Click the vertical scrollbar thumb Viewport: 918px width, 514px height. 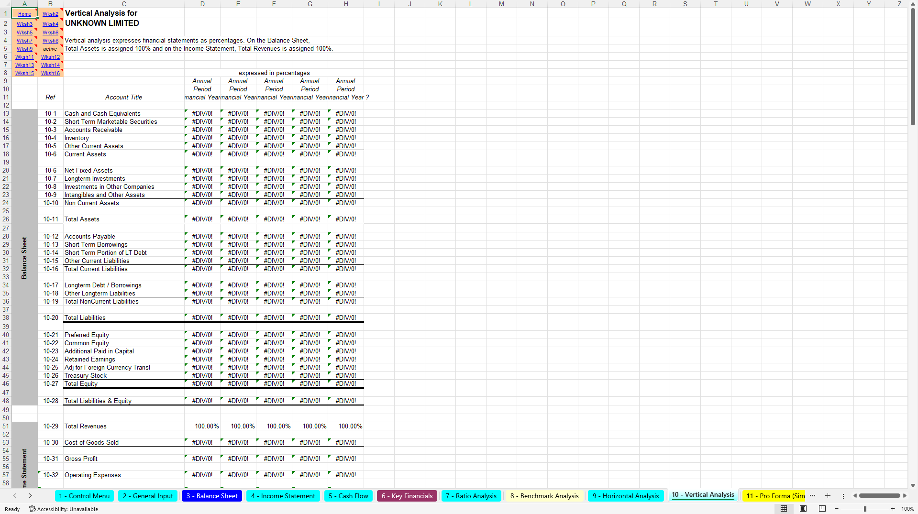click(913, 67)
